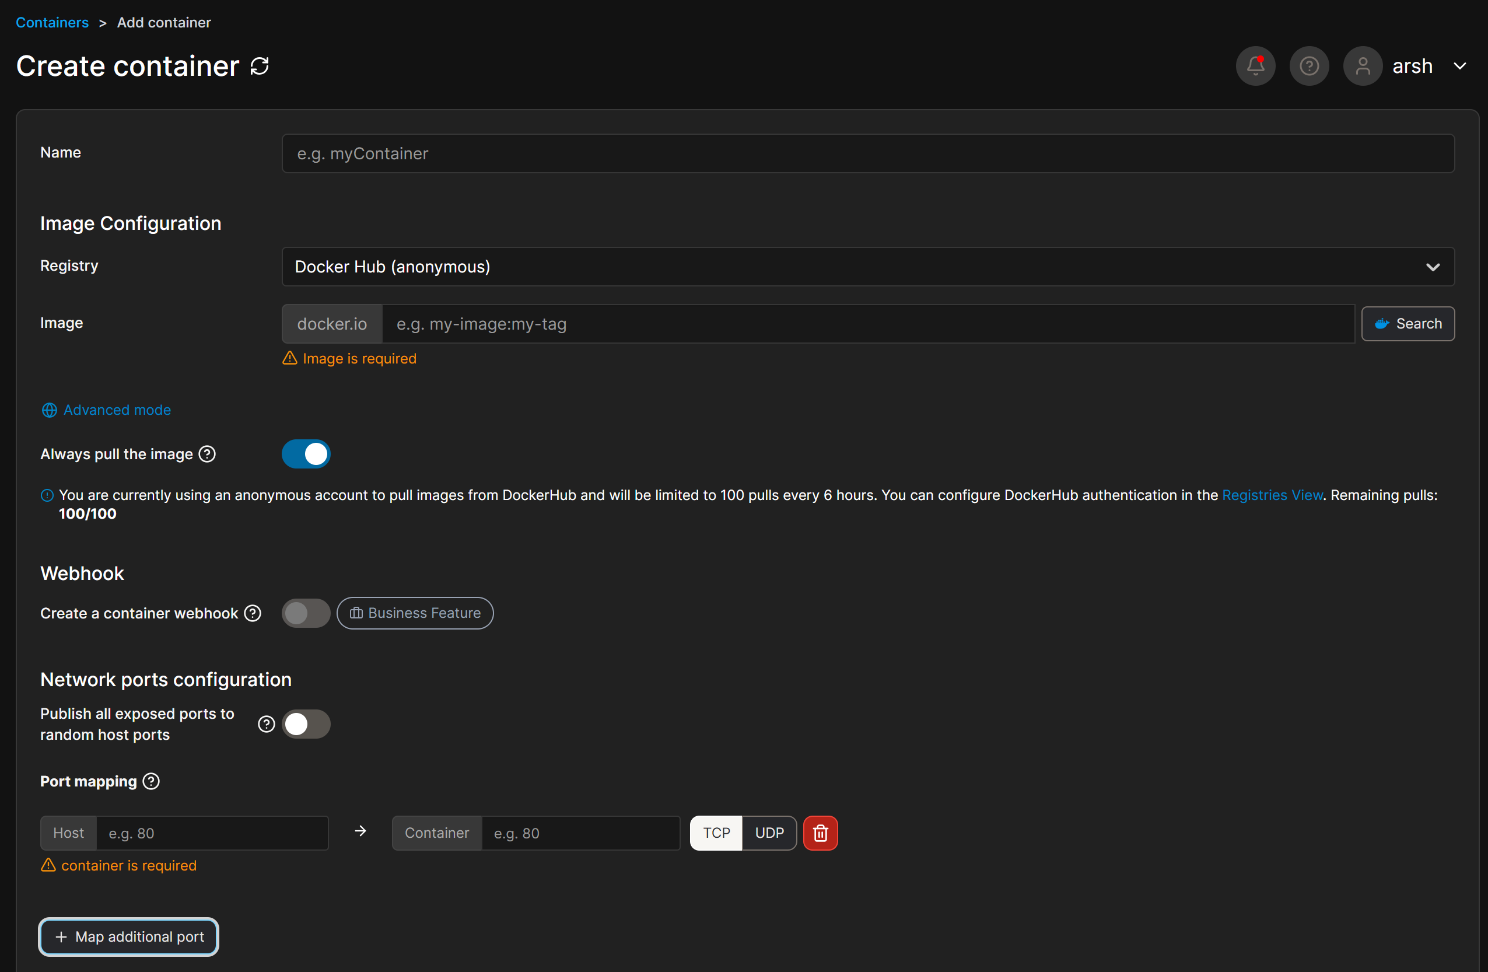The width and height of the screenshot is (1488, 972).
Task: Click help icon beside Create a container webhook
Action: (x=253, y=613)
